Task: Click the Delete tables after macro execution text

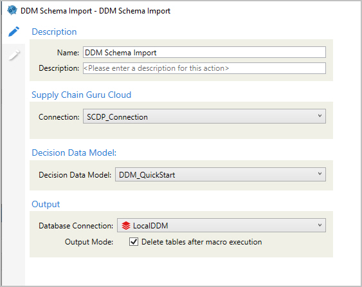Action: tap(201, 242)
